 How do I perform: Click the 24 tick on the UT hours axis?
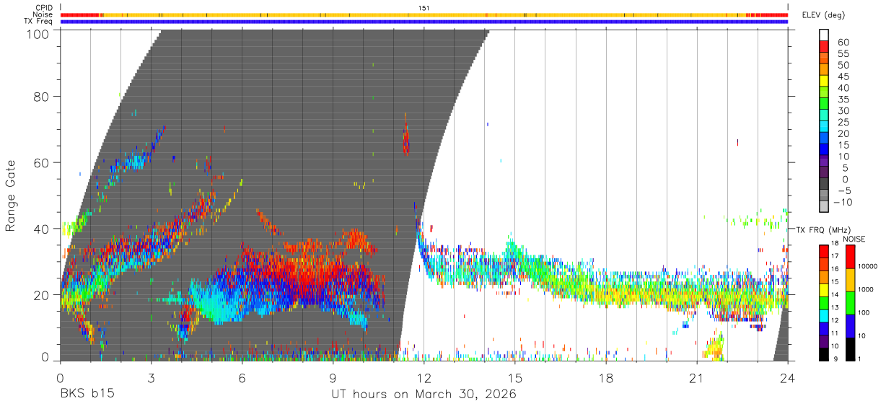tap(788, 379)
